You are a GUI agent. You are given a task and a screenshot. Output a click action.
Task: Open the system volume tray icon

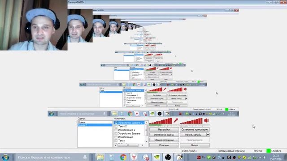265,157
